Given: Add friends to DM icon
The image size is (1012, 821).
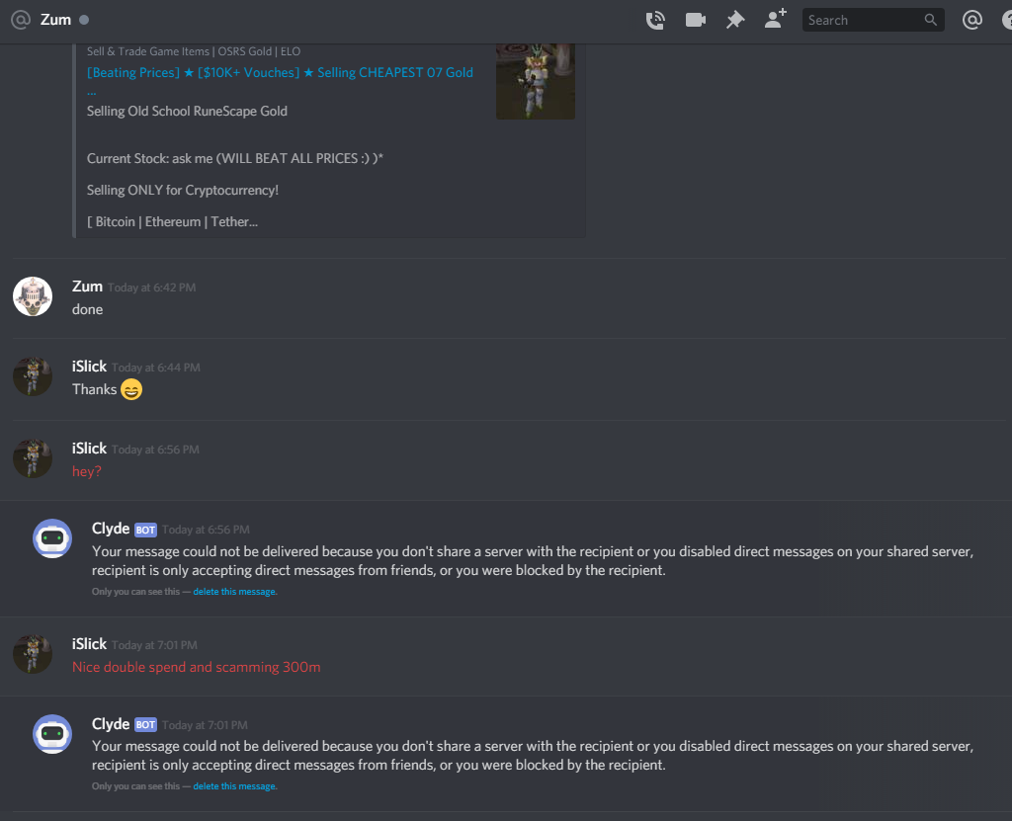Looking at the screenshot, I should click(775, 19).
